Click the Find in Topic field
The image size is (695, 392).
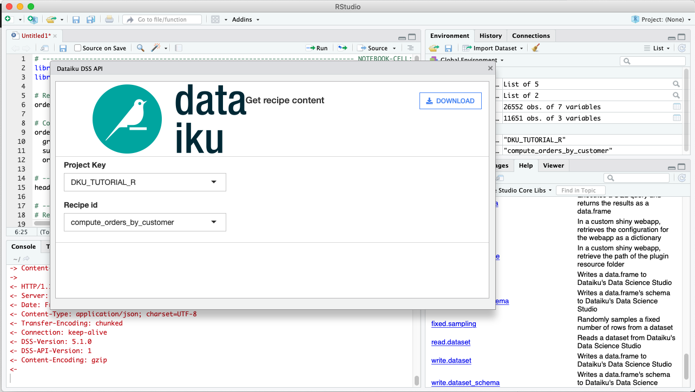[580, 190]
